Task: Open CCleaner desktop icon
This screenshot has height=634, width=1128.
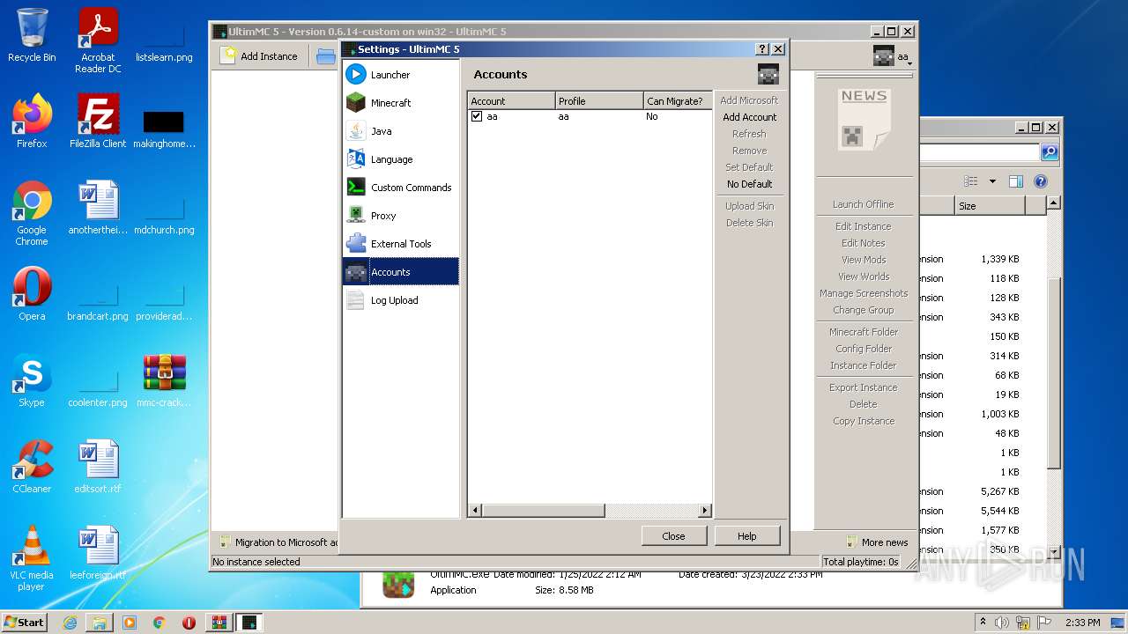Action: [x=32, y=467]
